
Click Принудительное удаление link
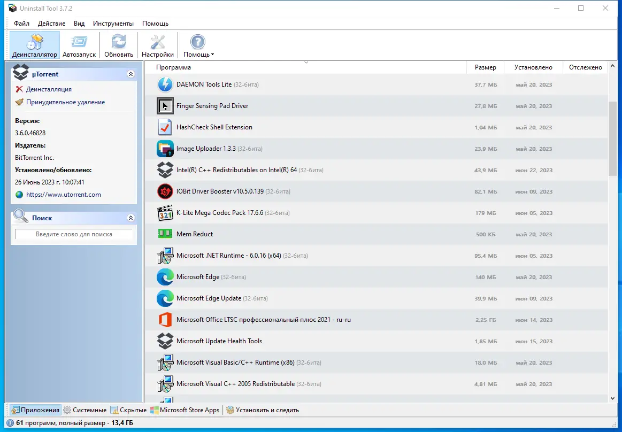pyautogui.click(x=65, y=102)
